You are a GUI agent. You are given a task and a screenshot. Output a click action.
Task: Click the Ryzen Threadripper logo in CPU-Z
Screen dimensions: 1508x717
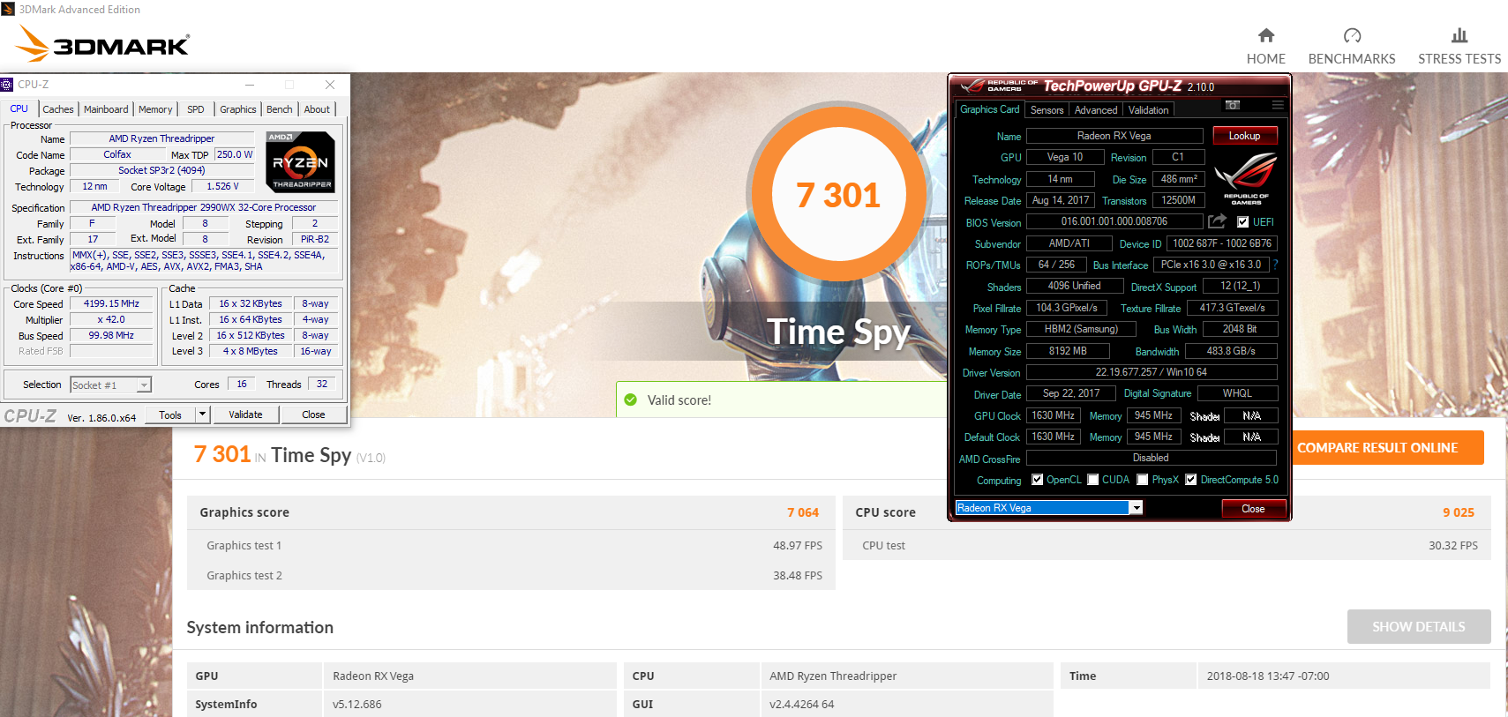301,162
